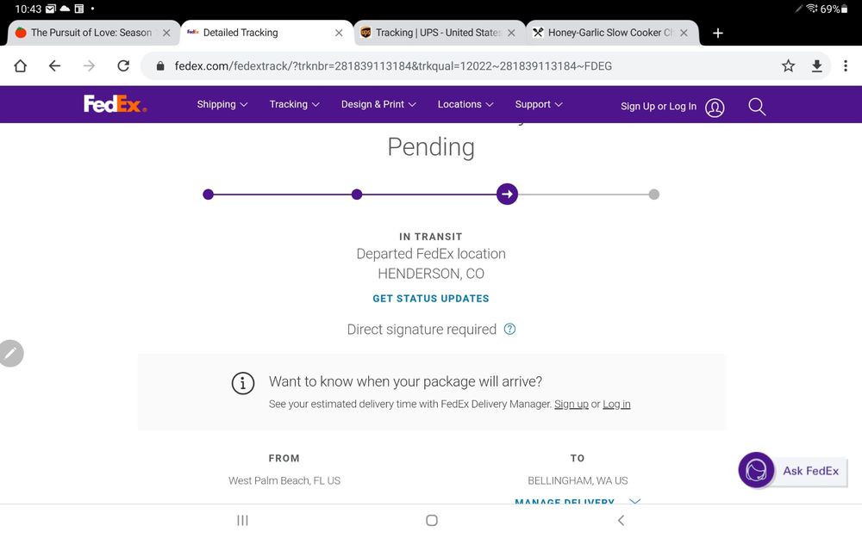
Task: Click the info circle icon in notice box
Action: (x=242, y=383)
